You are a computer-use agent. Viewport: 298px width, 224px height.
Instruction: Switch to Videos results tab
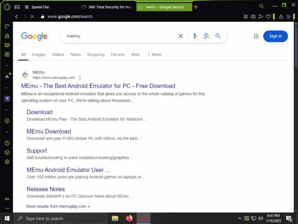tap(58, 55)
